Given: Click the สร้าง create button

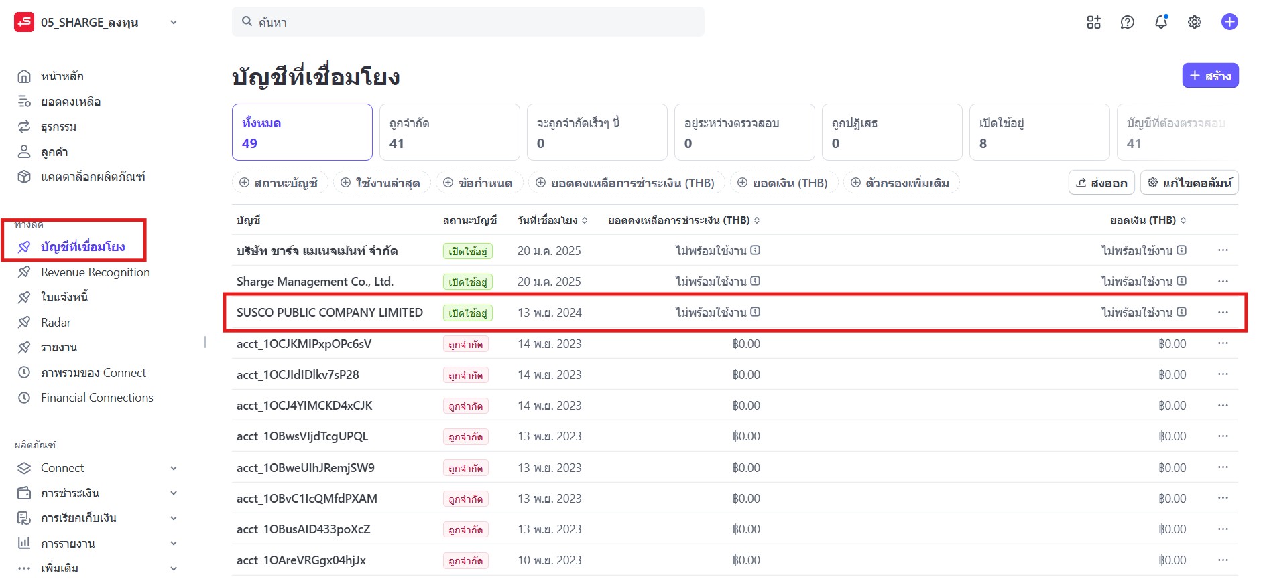Looking at the screenshot, I should (1210, 76).
